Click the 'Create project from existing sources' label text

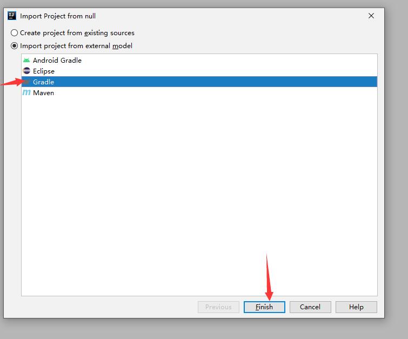click(77, 33)
